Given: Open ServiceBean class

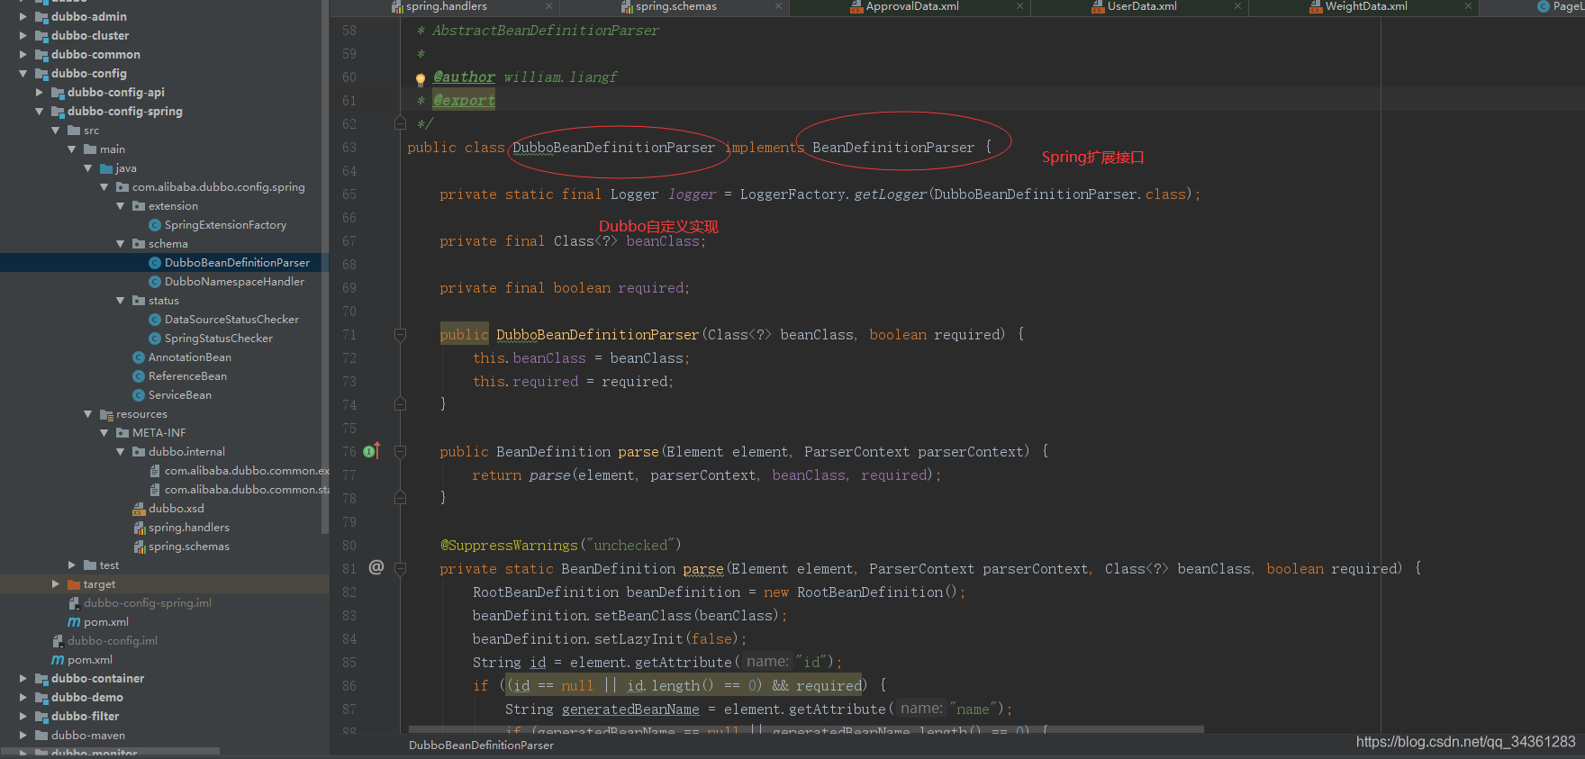Looking at the screenshot, I should click(x=180, y=395).
